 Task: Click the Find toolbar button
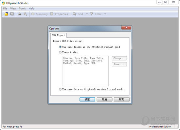78,14
